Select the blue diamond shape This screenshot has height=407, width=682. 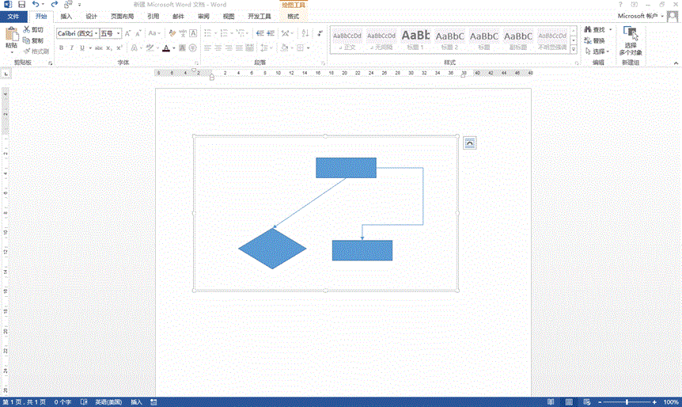tap(272, 249)
